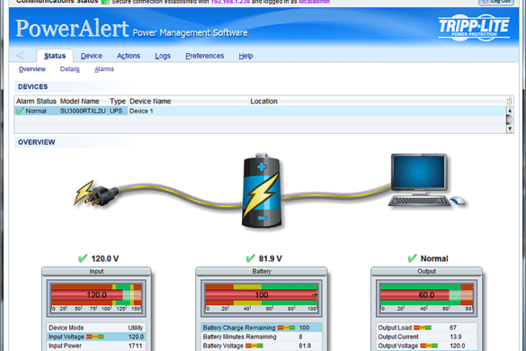This screenshot has width=526, height=351.
Task: Click the Output Voltage threshold bar icon
Action: [429, 346]
